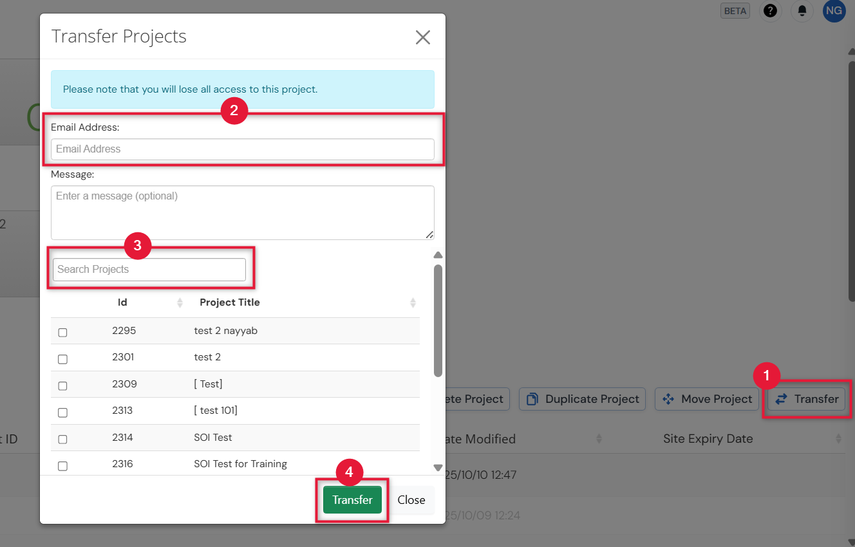Open the NG user avatar menu

[x=834, y=11]
